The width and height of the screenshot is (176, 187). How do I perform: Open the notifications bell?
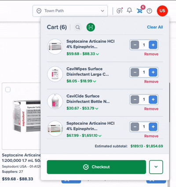coord(129,11)
